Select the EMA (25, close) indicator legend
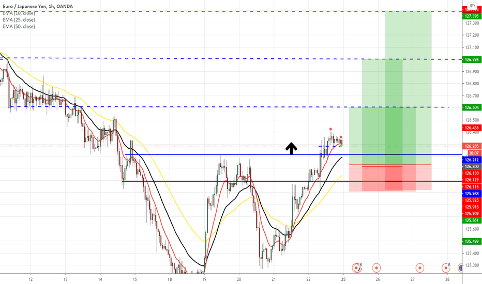This screenshot has height=284, width=482. pyautogui.click(x=19, y=20)
